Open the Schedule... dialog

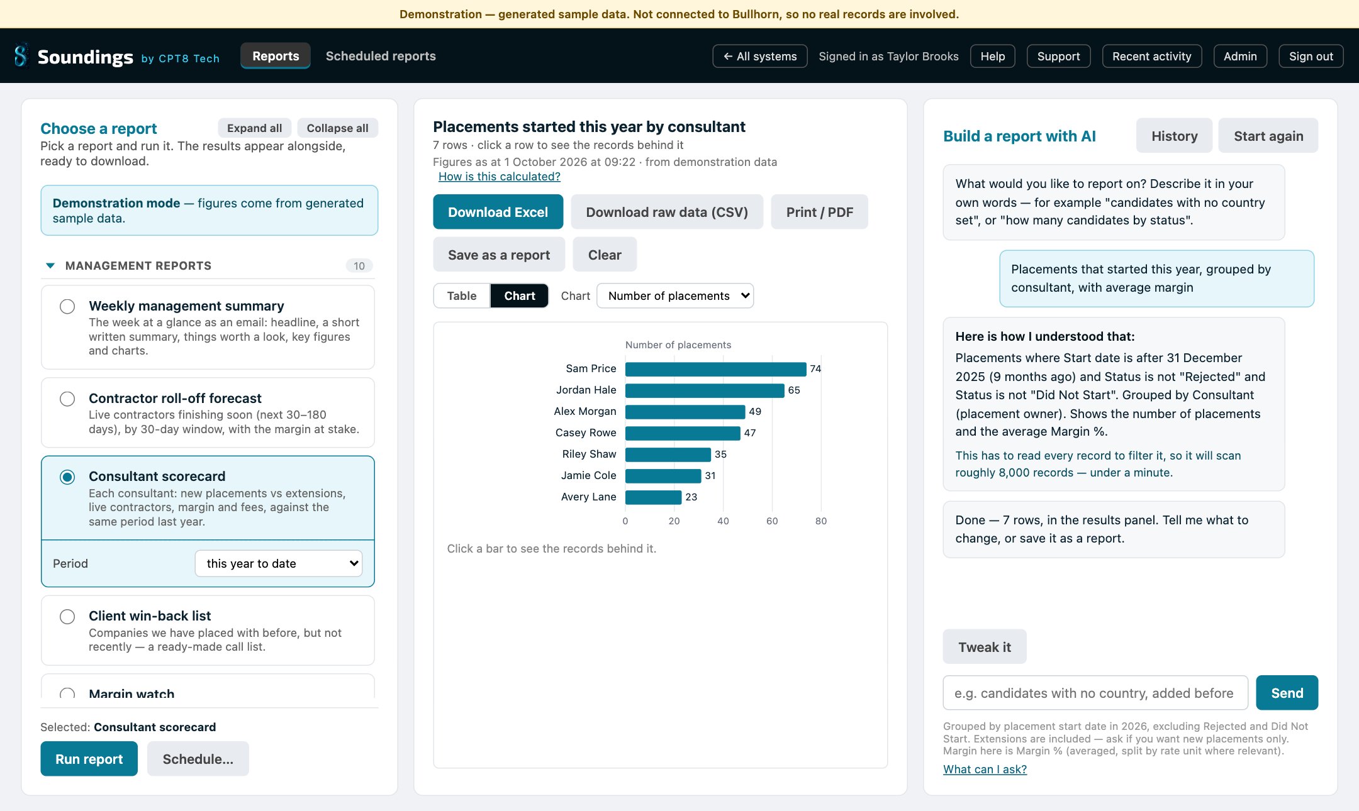pos(198,759)
